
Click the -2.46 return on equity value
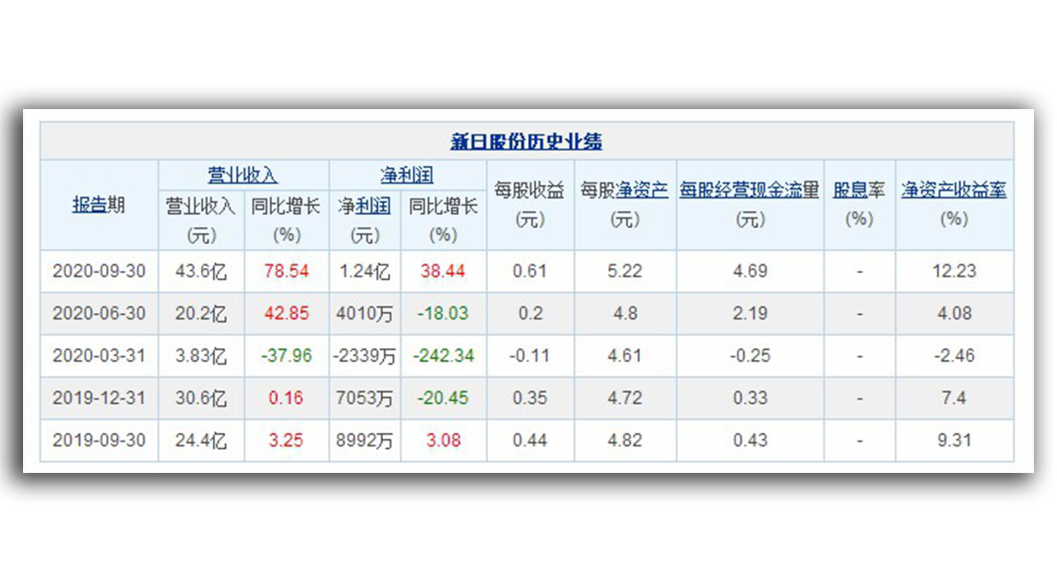[955, 356]
